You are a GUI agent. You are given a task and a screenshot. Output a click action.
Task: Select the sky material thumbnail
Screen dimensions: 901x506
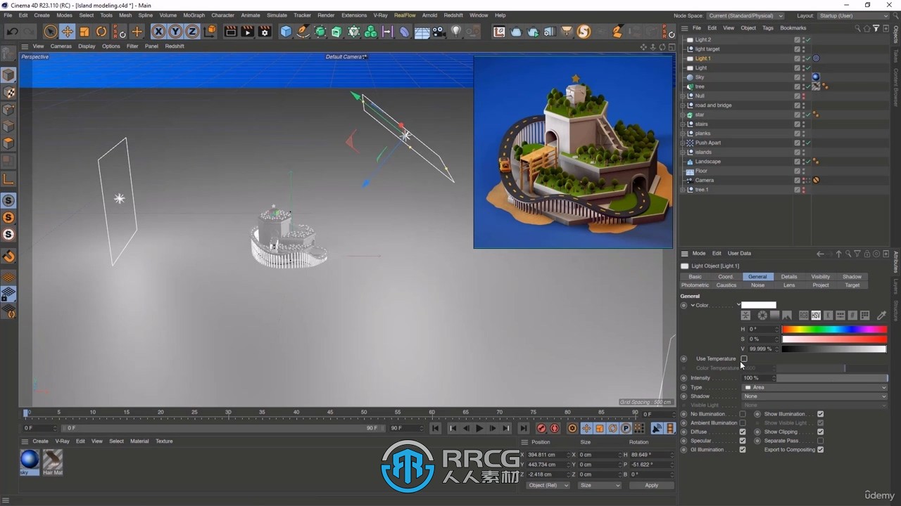tap(30, 460)
